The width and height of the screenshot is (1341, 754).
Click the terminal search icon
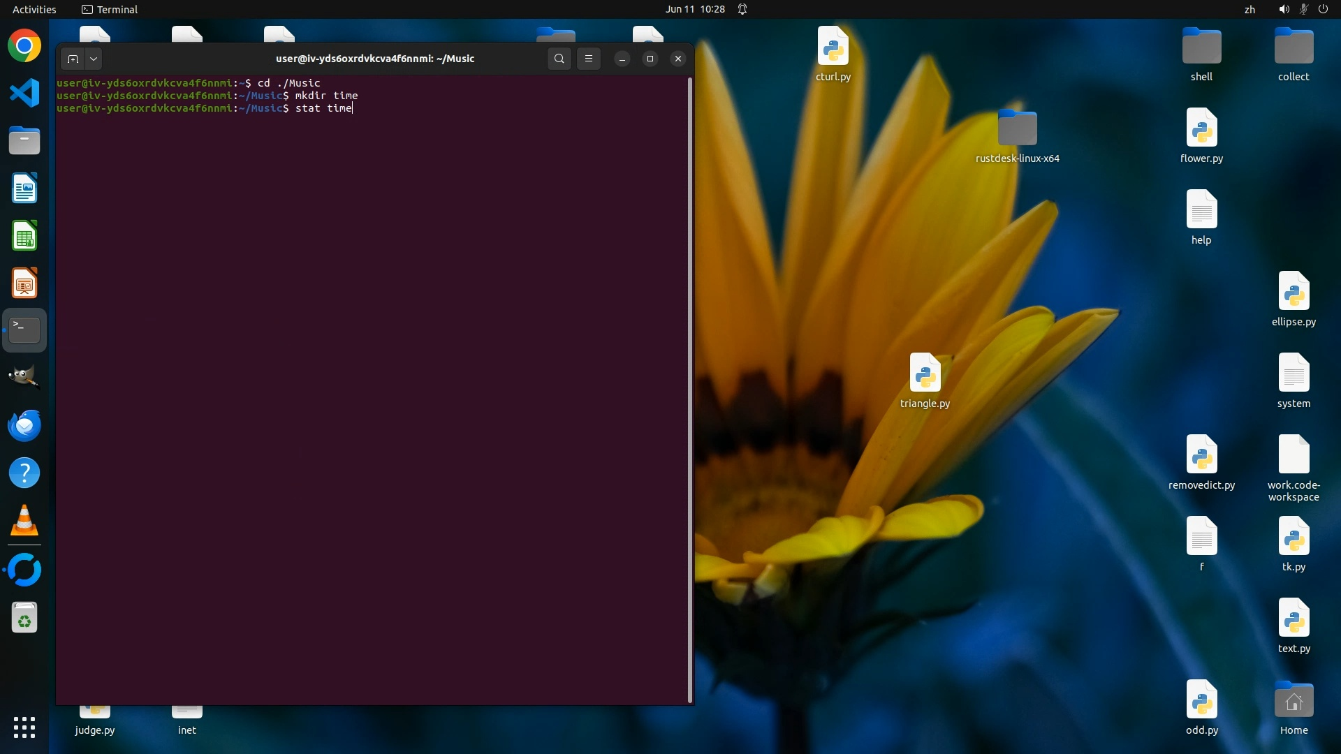(559, 59)
